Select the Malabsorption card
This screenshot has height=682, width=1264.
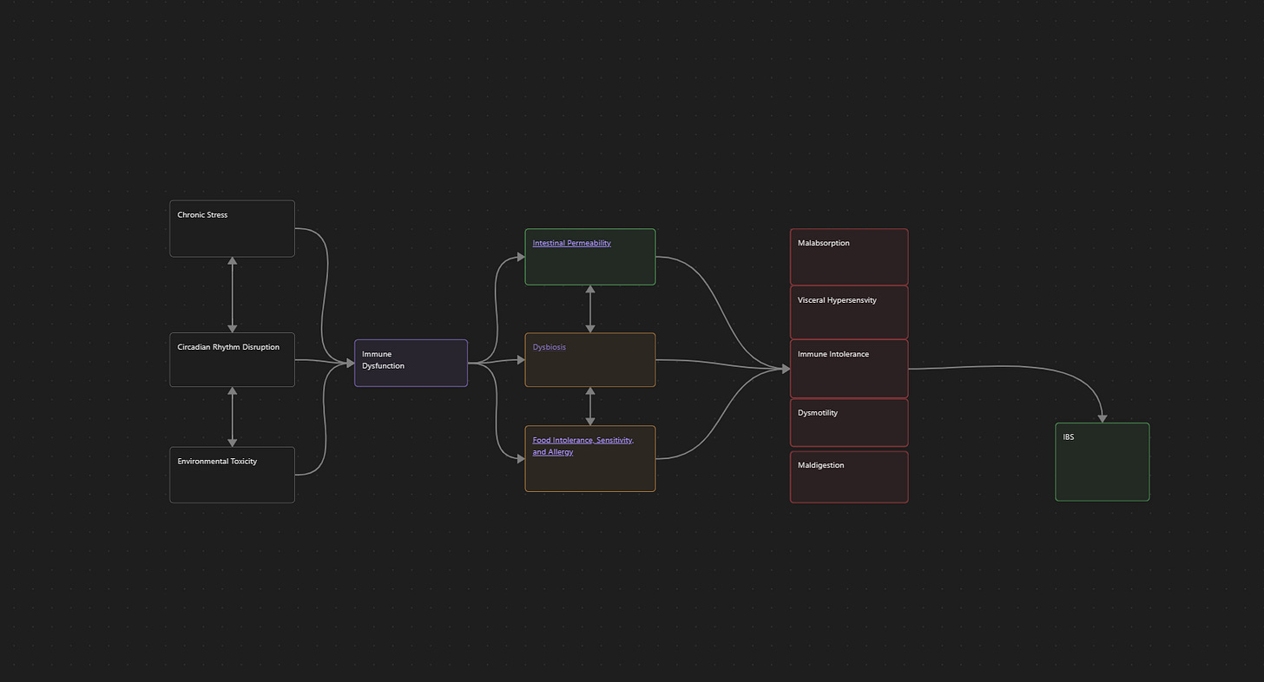point(849,257)
